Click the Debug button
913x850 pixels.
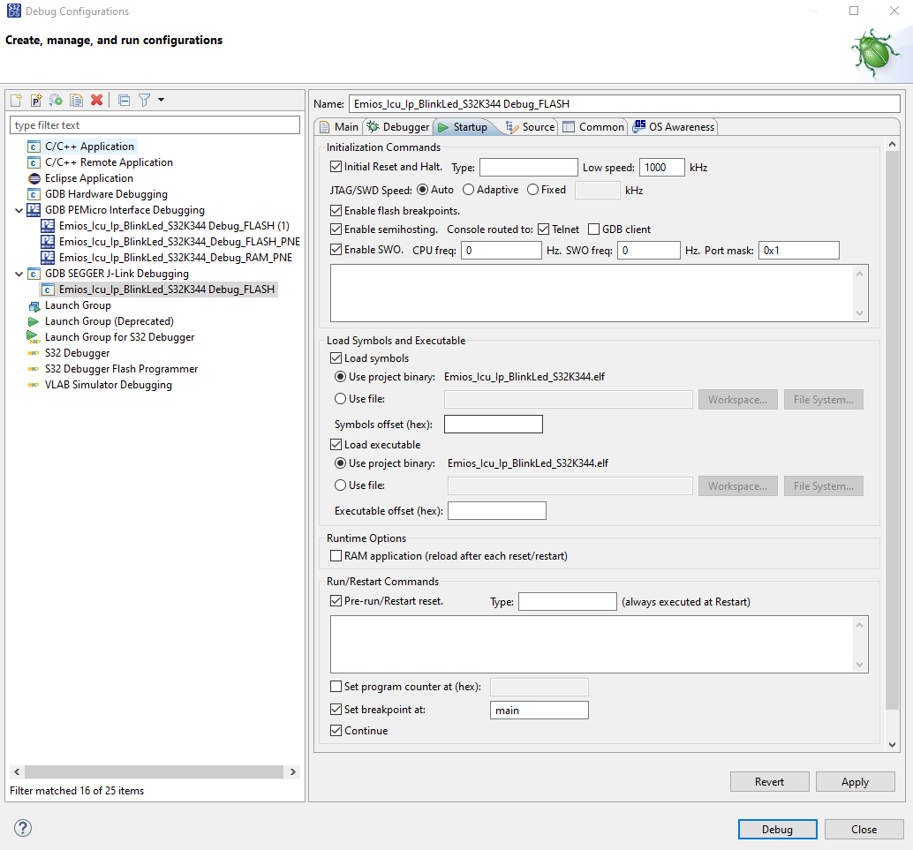776,829
